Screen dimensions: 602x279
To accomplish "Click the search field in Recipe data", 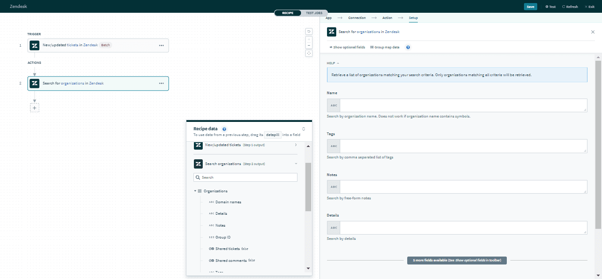I will click(245, 177).
